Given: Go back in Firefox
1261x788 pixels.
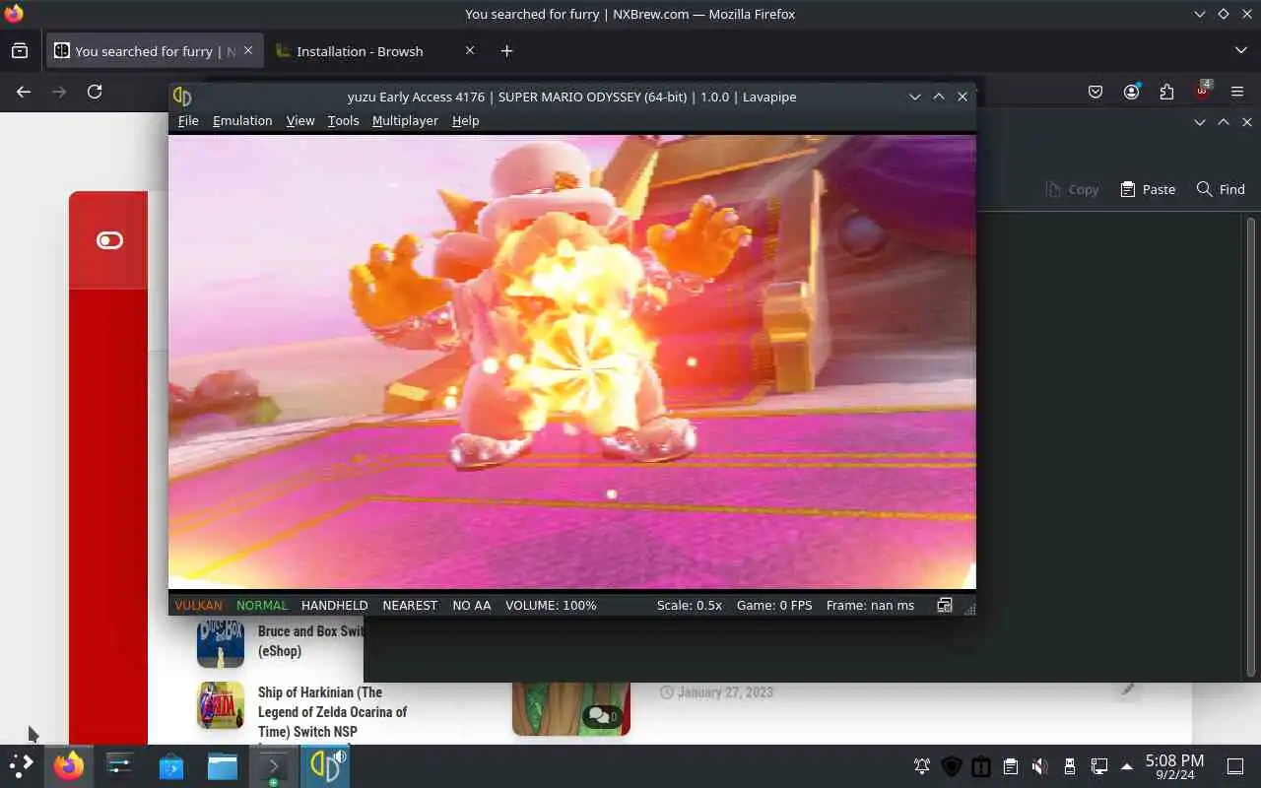Looking at the screenshot, I should (x=24, y=92).
